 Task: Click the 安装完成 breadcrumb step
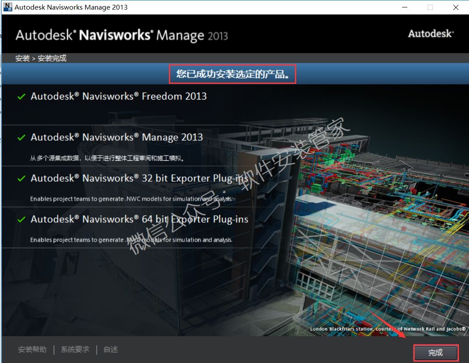52,59
